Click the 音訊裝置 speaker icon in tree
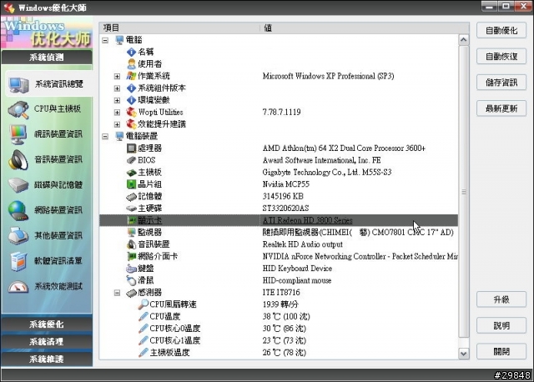 pos(131,244)
